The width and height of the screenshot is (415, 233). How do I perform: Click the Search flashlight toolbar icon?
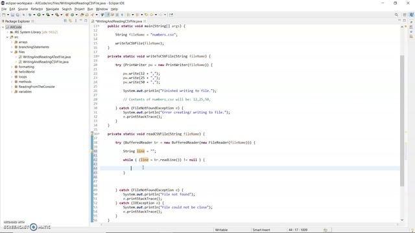click(x=92, y=15)
